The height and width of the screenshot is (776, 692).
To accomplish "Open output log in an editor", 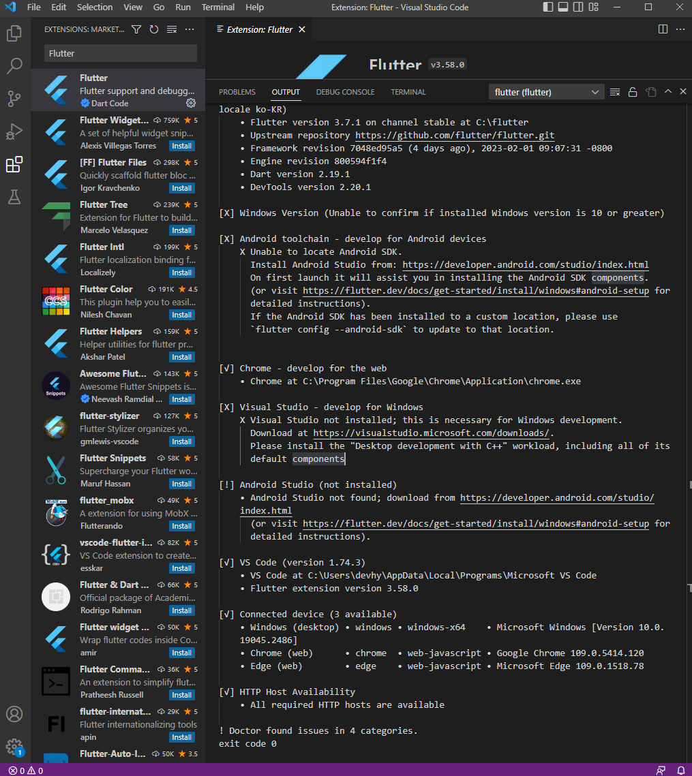I will (649, 91).
